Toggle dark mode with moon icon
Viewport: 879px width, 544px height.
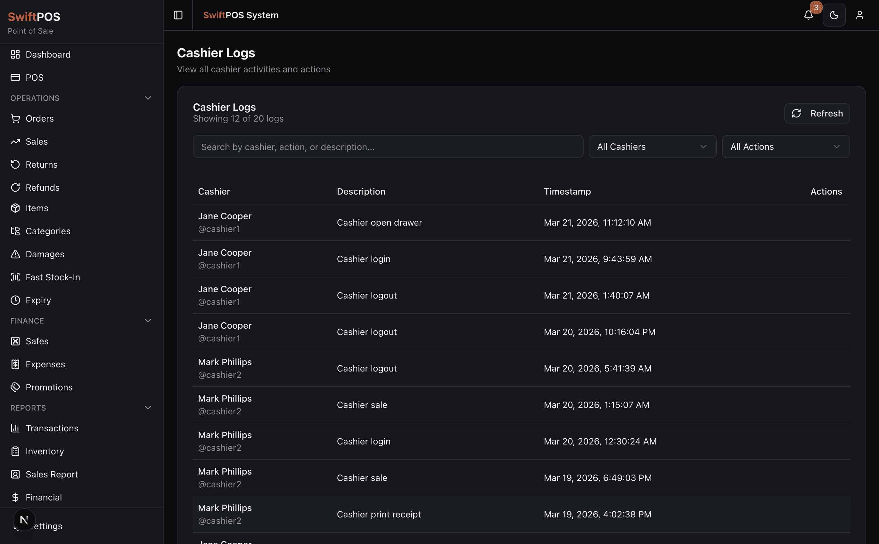[x=834, y=15]
